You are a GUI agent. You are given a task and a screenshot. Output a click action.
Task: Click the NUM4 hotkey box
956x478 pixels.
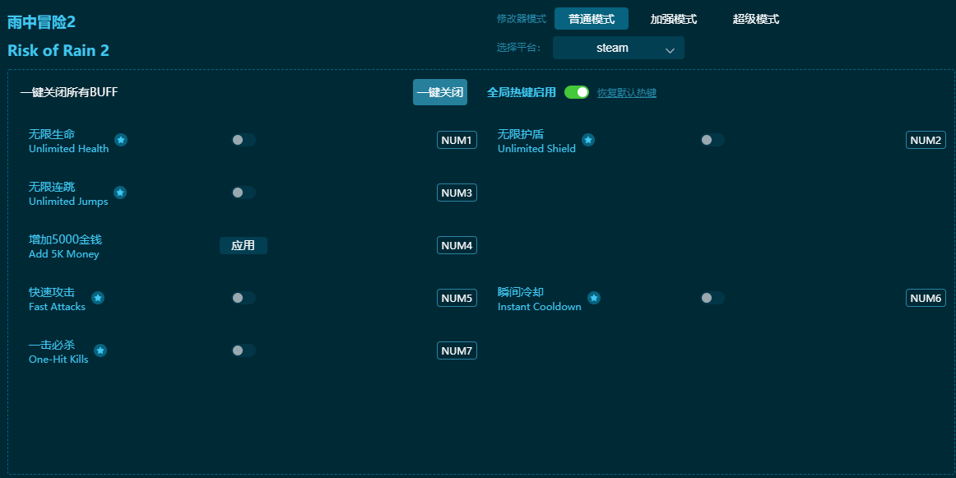(x=457, y=245)
